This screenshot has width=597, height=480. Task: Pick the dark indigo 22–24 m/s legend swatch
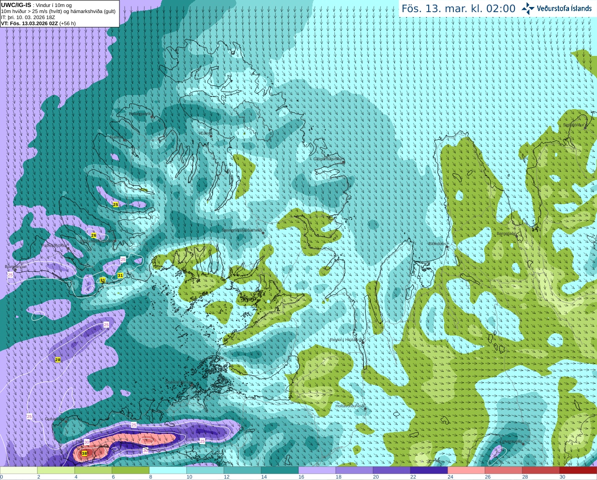pos(429,470)
